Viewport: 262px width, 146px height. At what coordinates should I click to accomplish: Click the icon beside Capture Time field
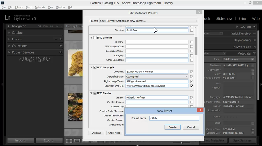click(253, 129)
